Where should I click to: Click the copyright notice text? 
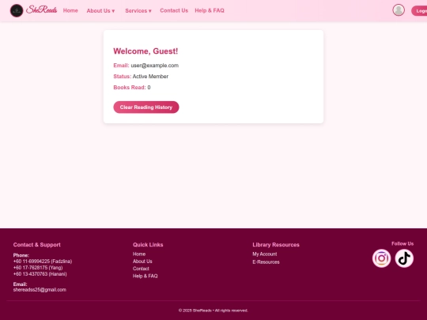(213, 311)
